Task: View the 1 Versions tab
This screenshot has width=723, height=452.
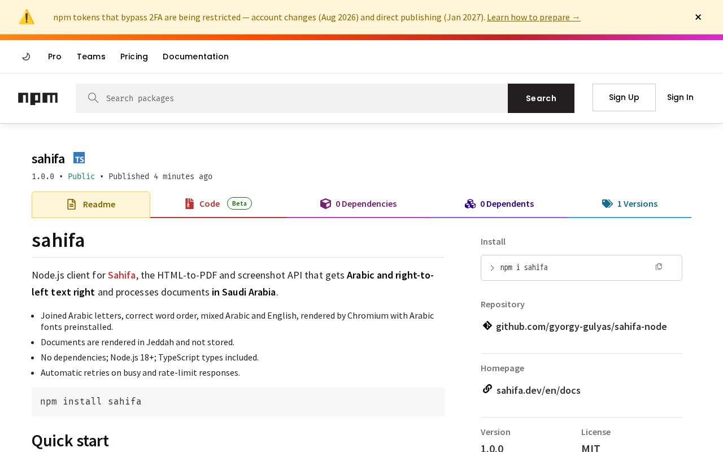Action: (630, 204)
